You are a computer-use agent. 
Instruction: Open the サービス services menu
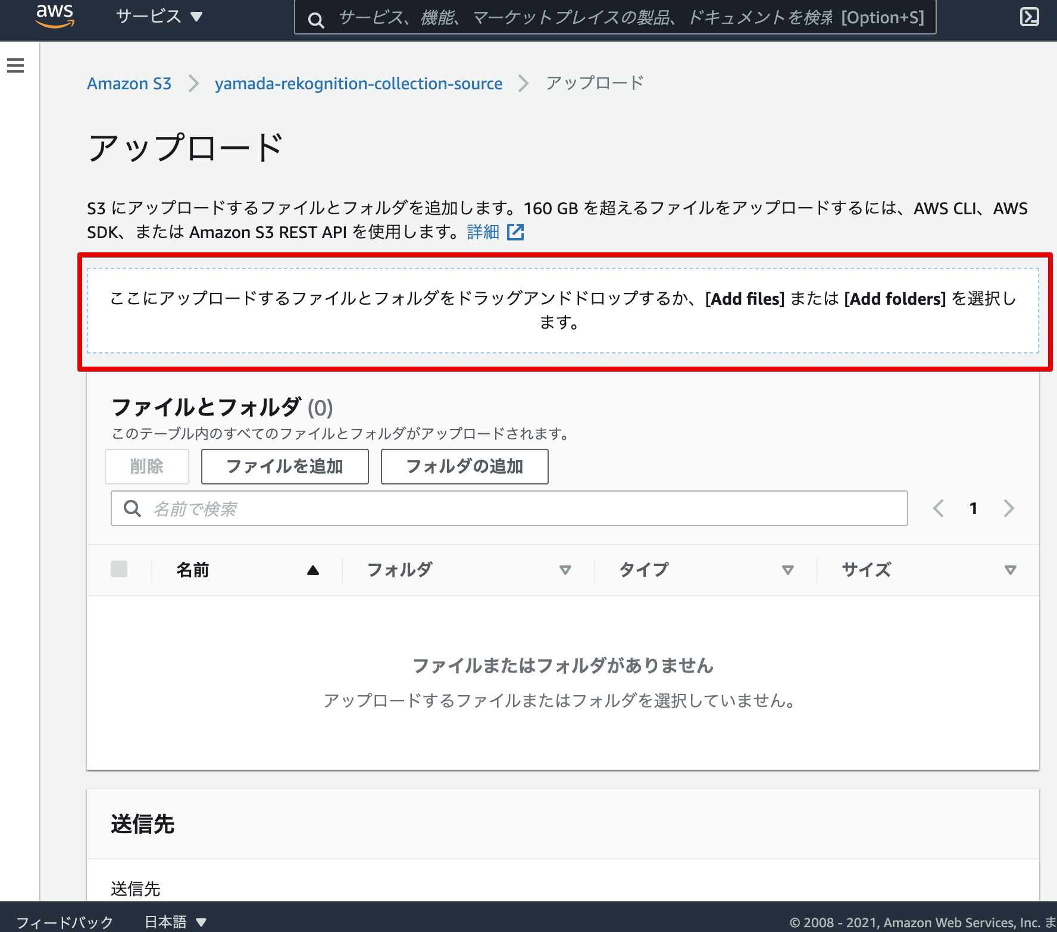tap(159, 16)
